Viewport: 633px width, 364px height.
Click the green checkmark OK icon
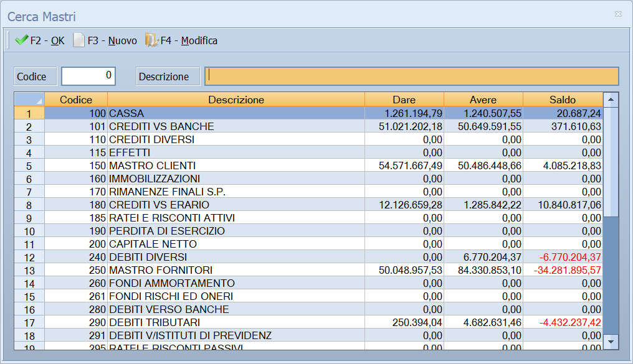pos(21,40)
